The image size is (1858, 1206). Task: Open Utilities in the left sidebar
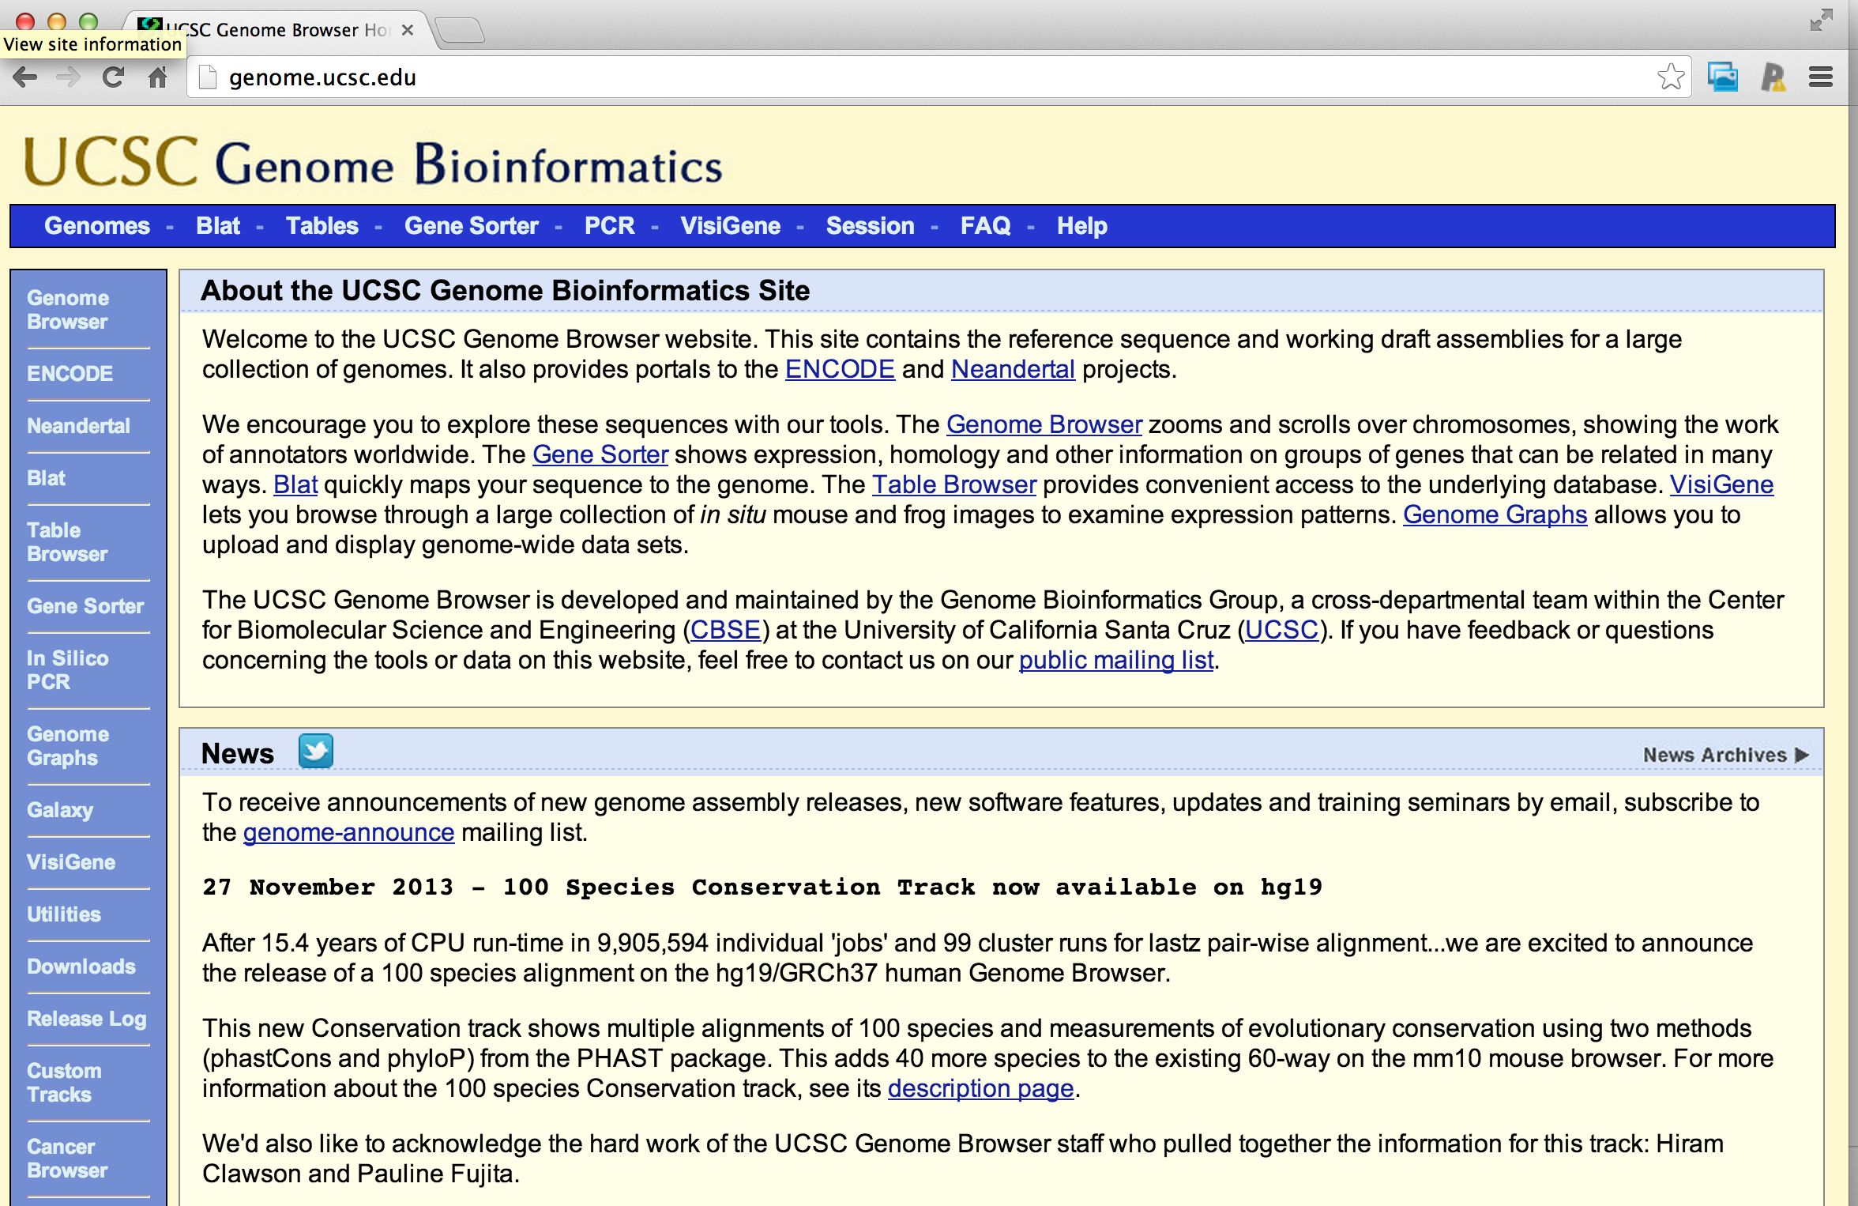pos(64,914)
